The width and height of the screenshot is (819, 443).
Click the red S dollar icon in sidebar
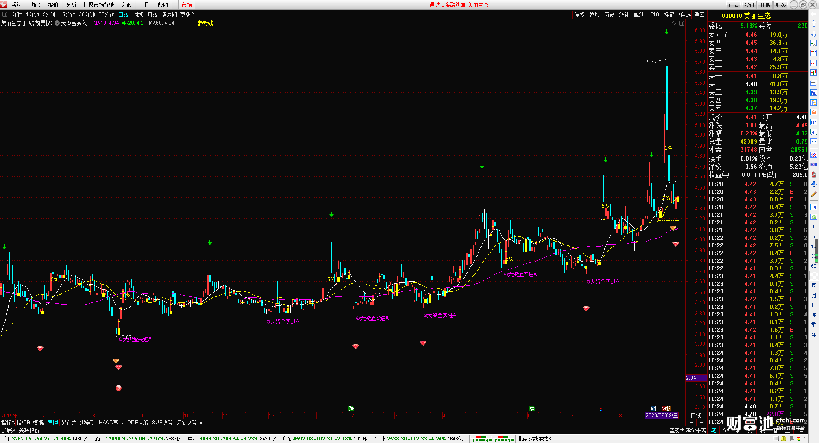[x=813, y=174]
